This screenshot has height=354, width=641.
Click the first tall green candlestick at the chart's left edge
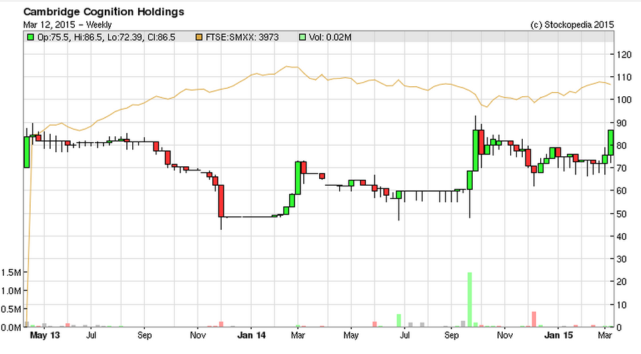(27, 152)
